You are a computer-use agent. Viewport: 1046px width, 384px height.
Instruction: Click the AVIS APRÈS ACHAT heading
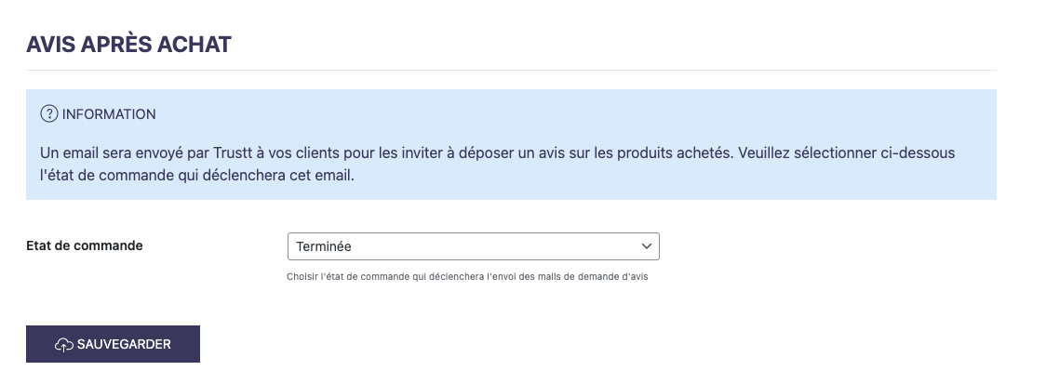pyautogui.click(x=128, y=45)
